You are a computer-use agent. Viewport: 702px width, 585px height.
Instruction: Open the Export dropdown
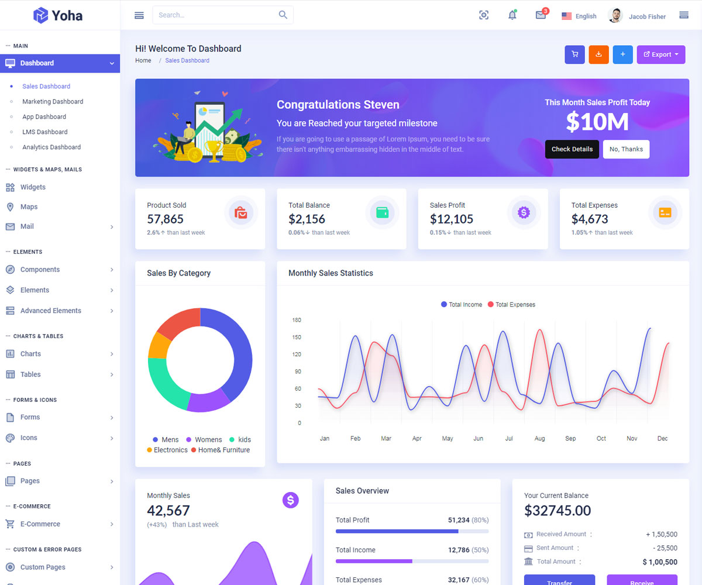pyautogui.click(x=660, y=54)
